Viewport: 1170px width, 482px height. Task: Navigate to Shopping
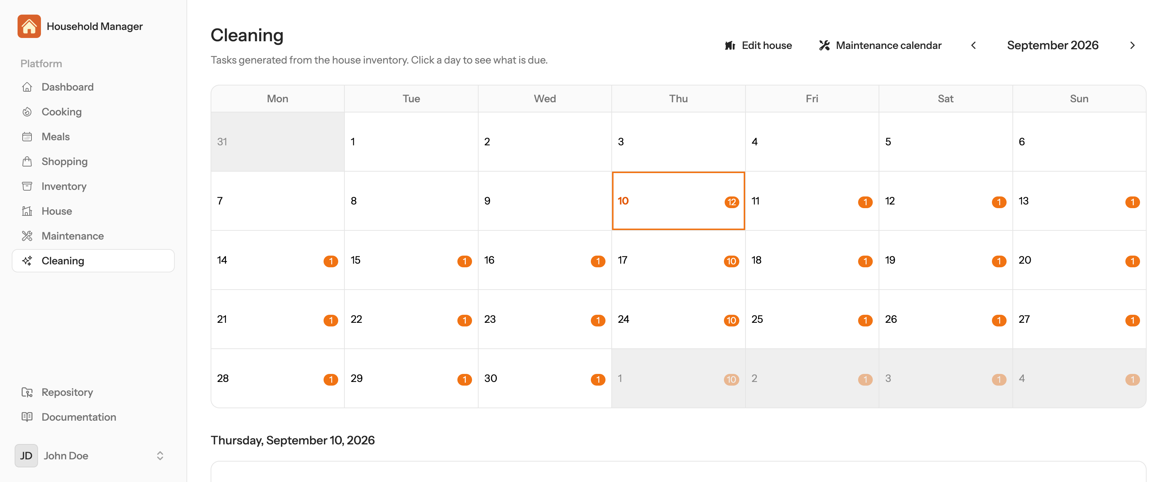click(93, 161)
